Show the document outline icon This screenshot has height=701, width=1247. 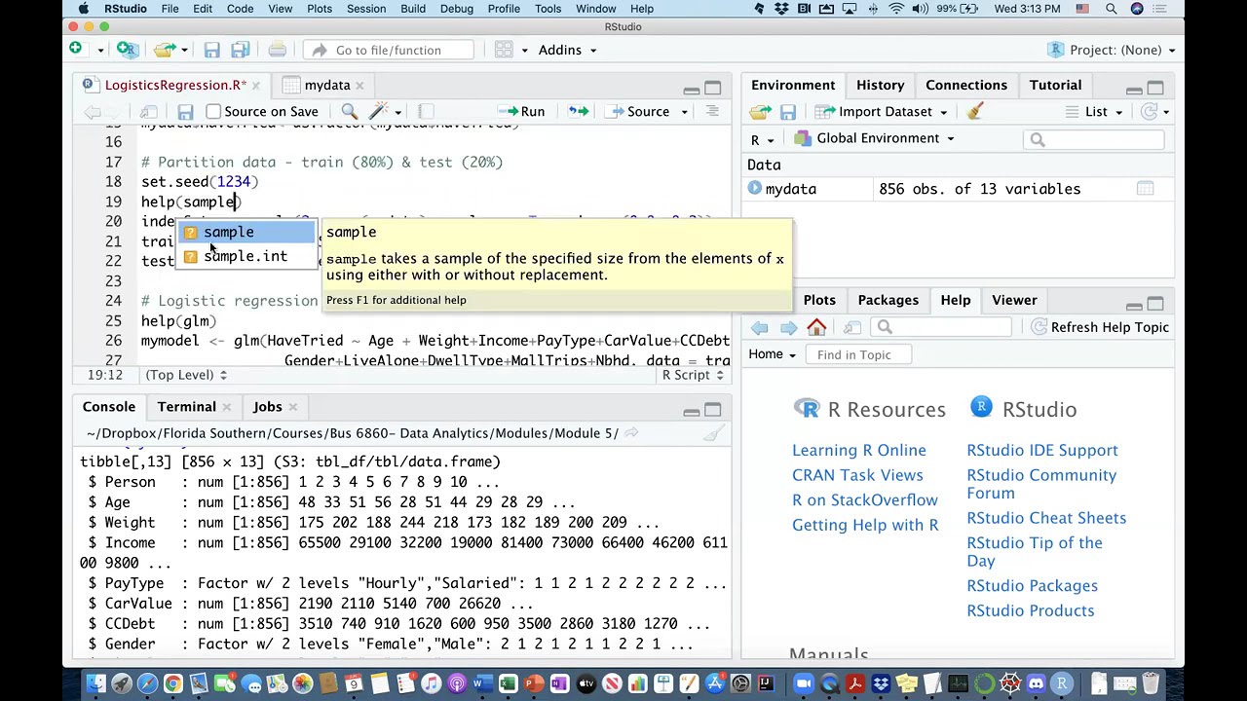coord(712,112)
